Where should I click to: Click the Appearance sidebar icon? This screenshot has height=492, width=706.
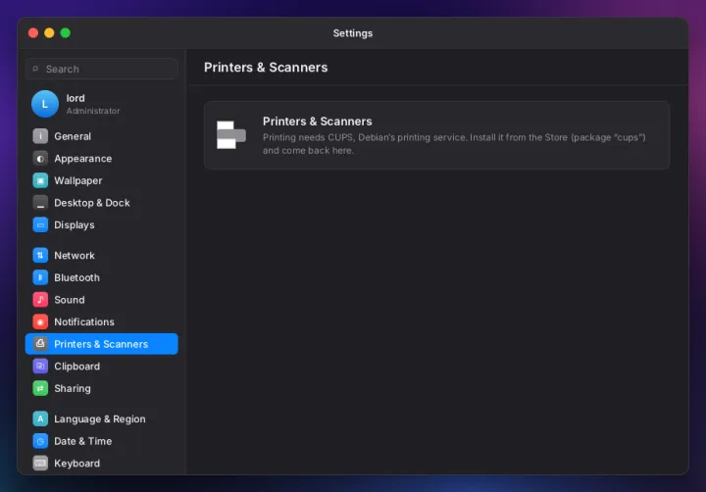[x=40, y=159]
